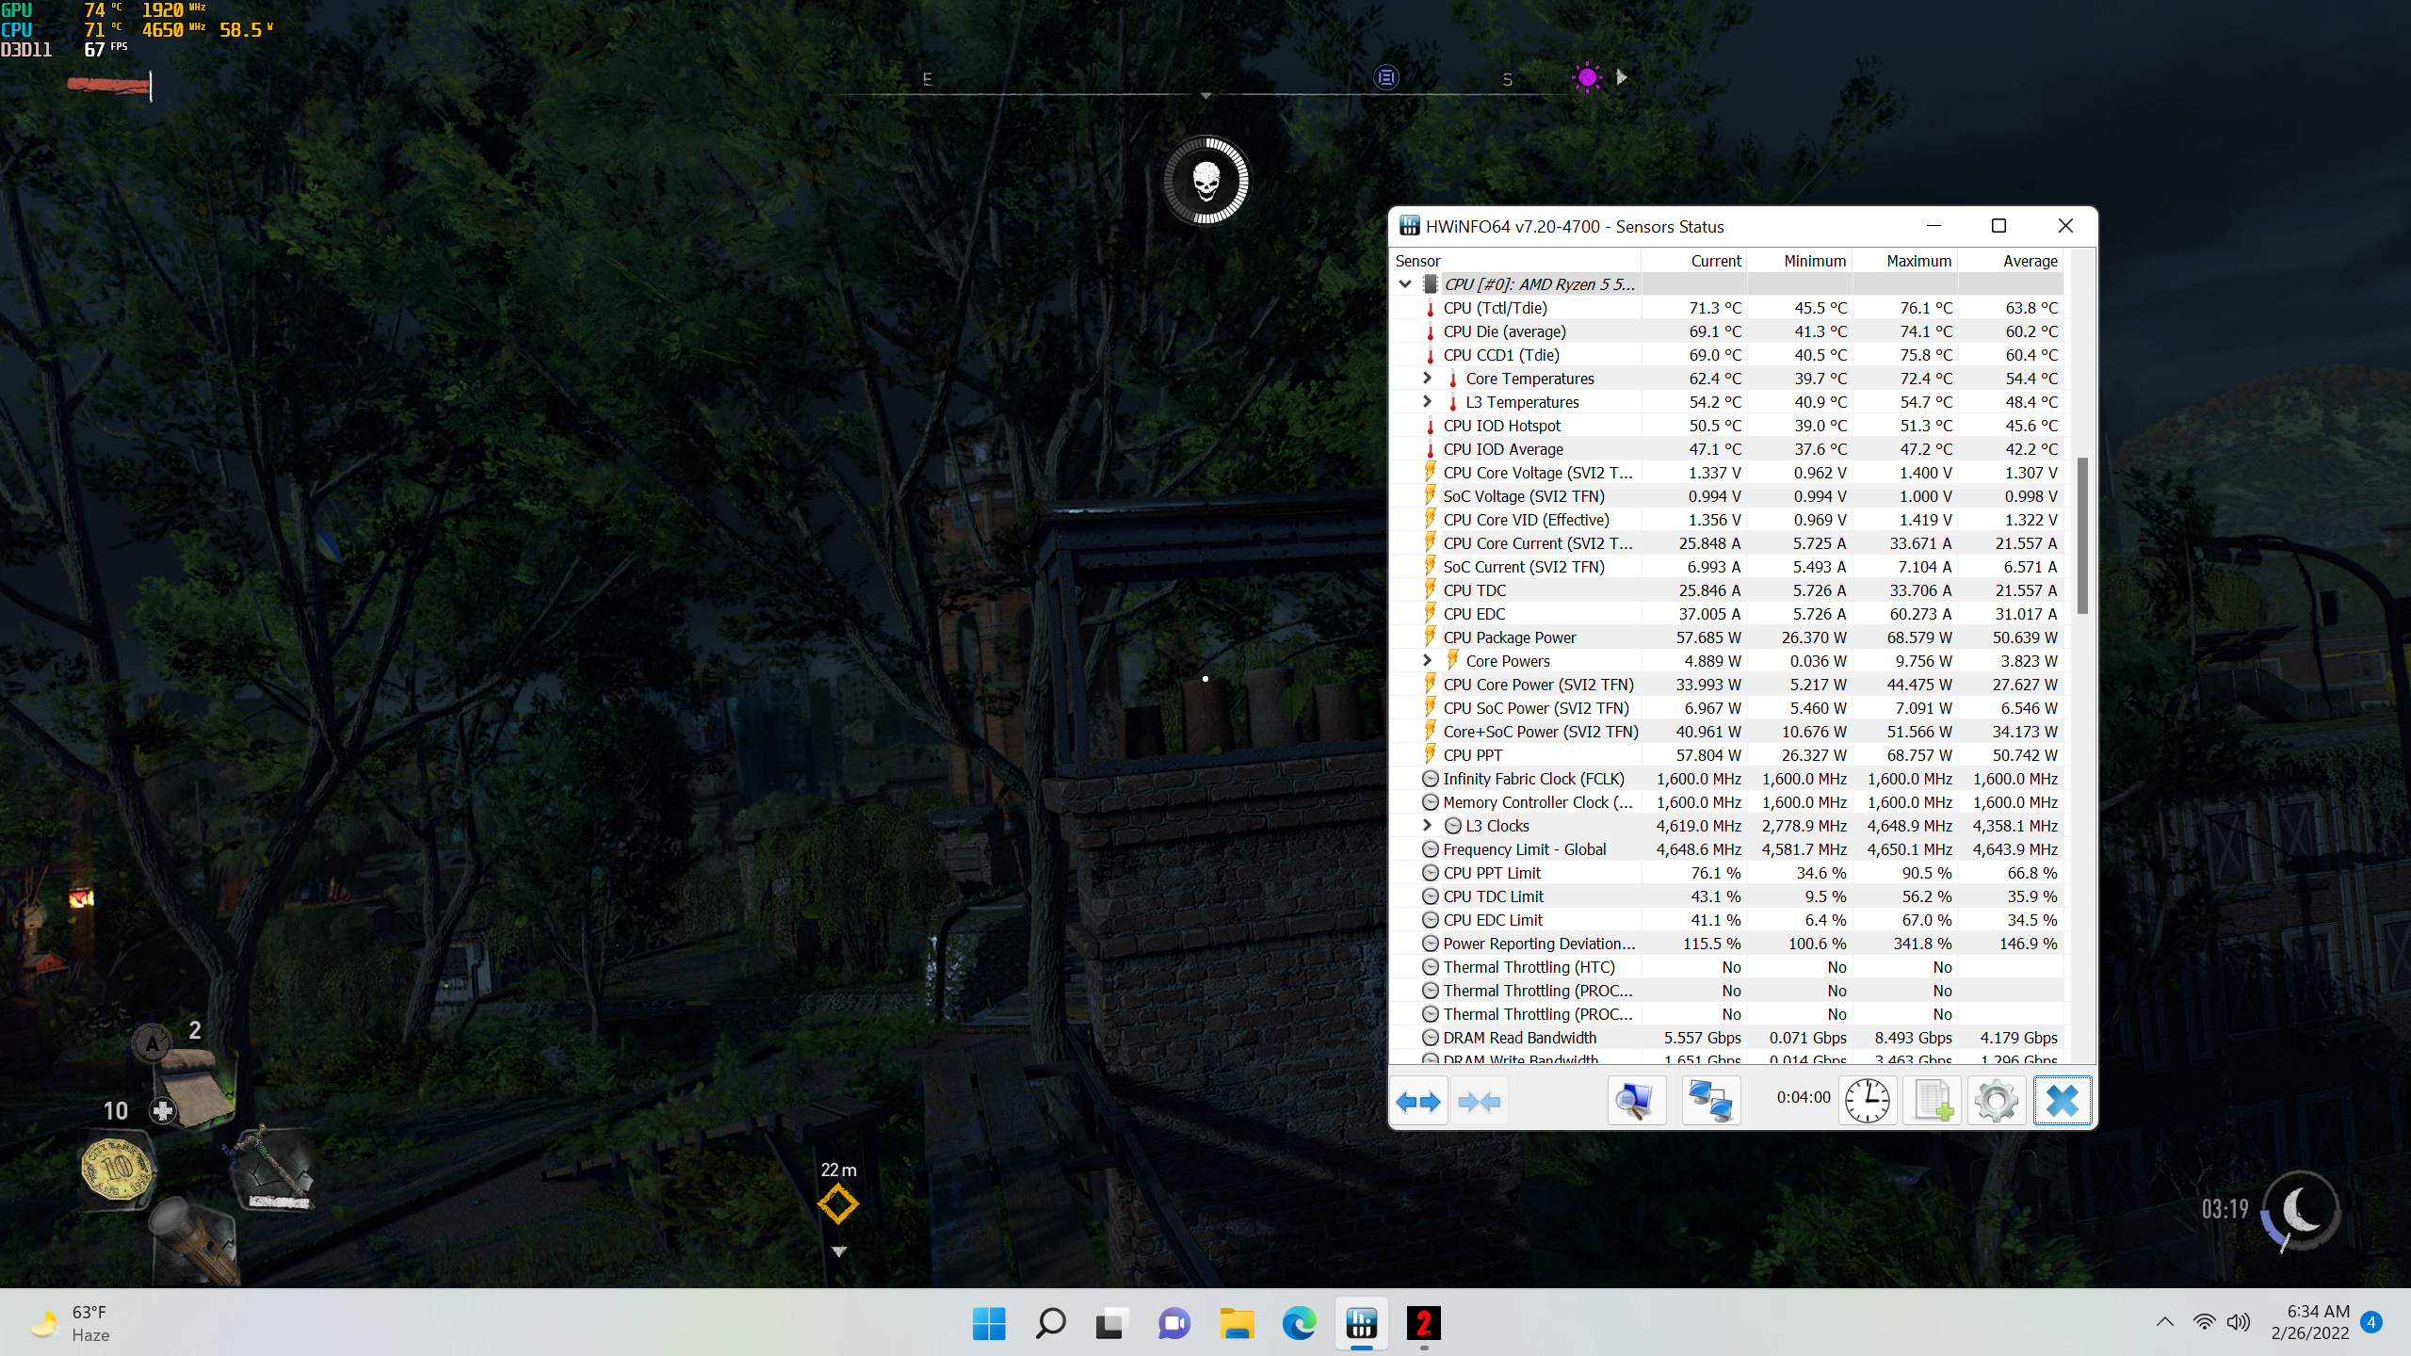The height and width of the screenshot is (1356, 2411).
Task: Select the SoC Voltage (SVI2 TFN) row
Action: (x=1727, y=496)
